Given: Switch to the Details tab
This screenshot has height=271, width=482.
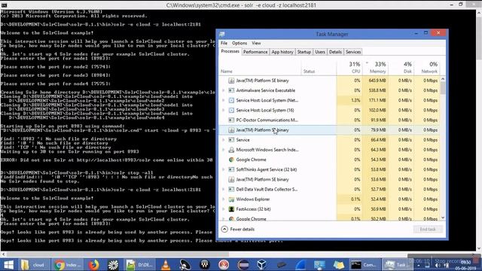Looking at the screenshot, I should click(x=335, y=52).
